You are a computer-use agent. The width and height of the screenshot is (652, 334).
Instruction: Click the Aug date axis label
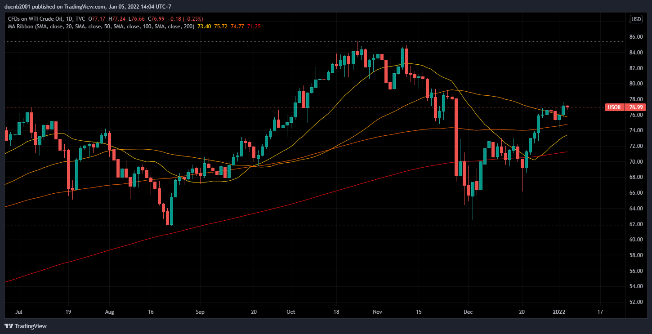[x=110, y=312]
